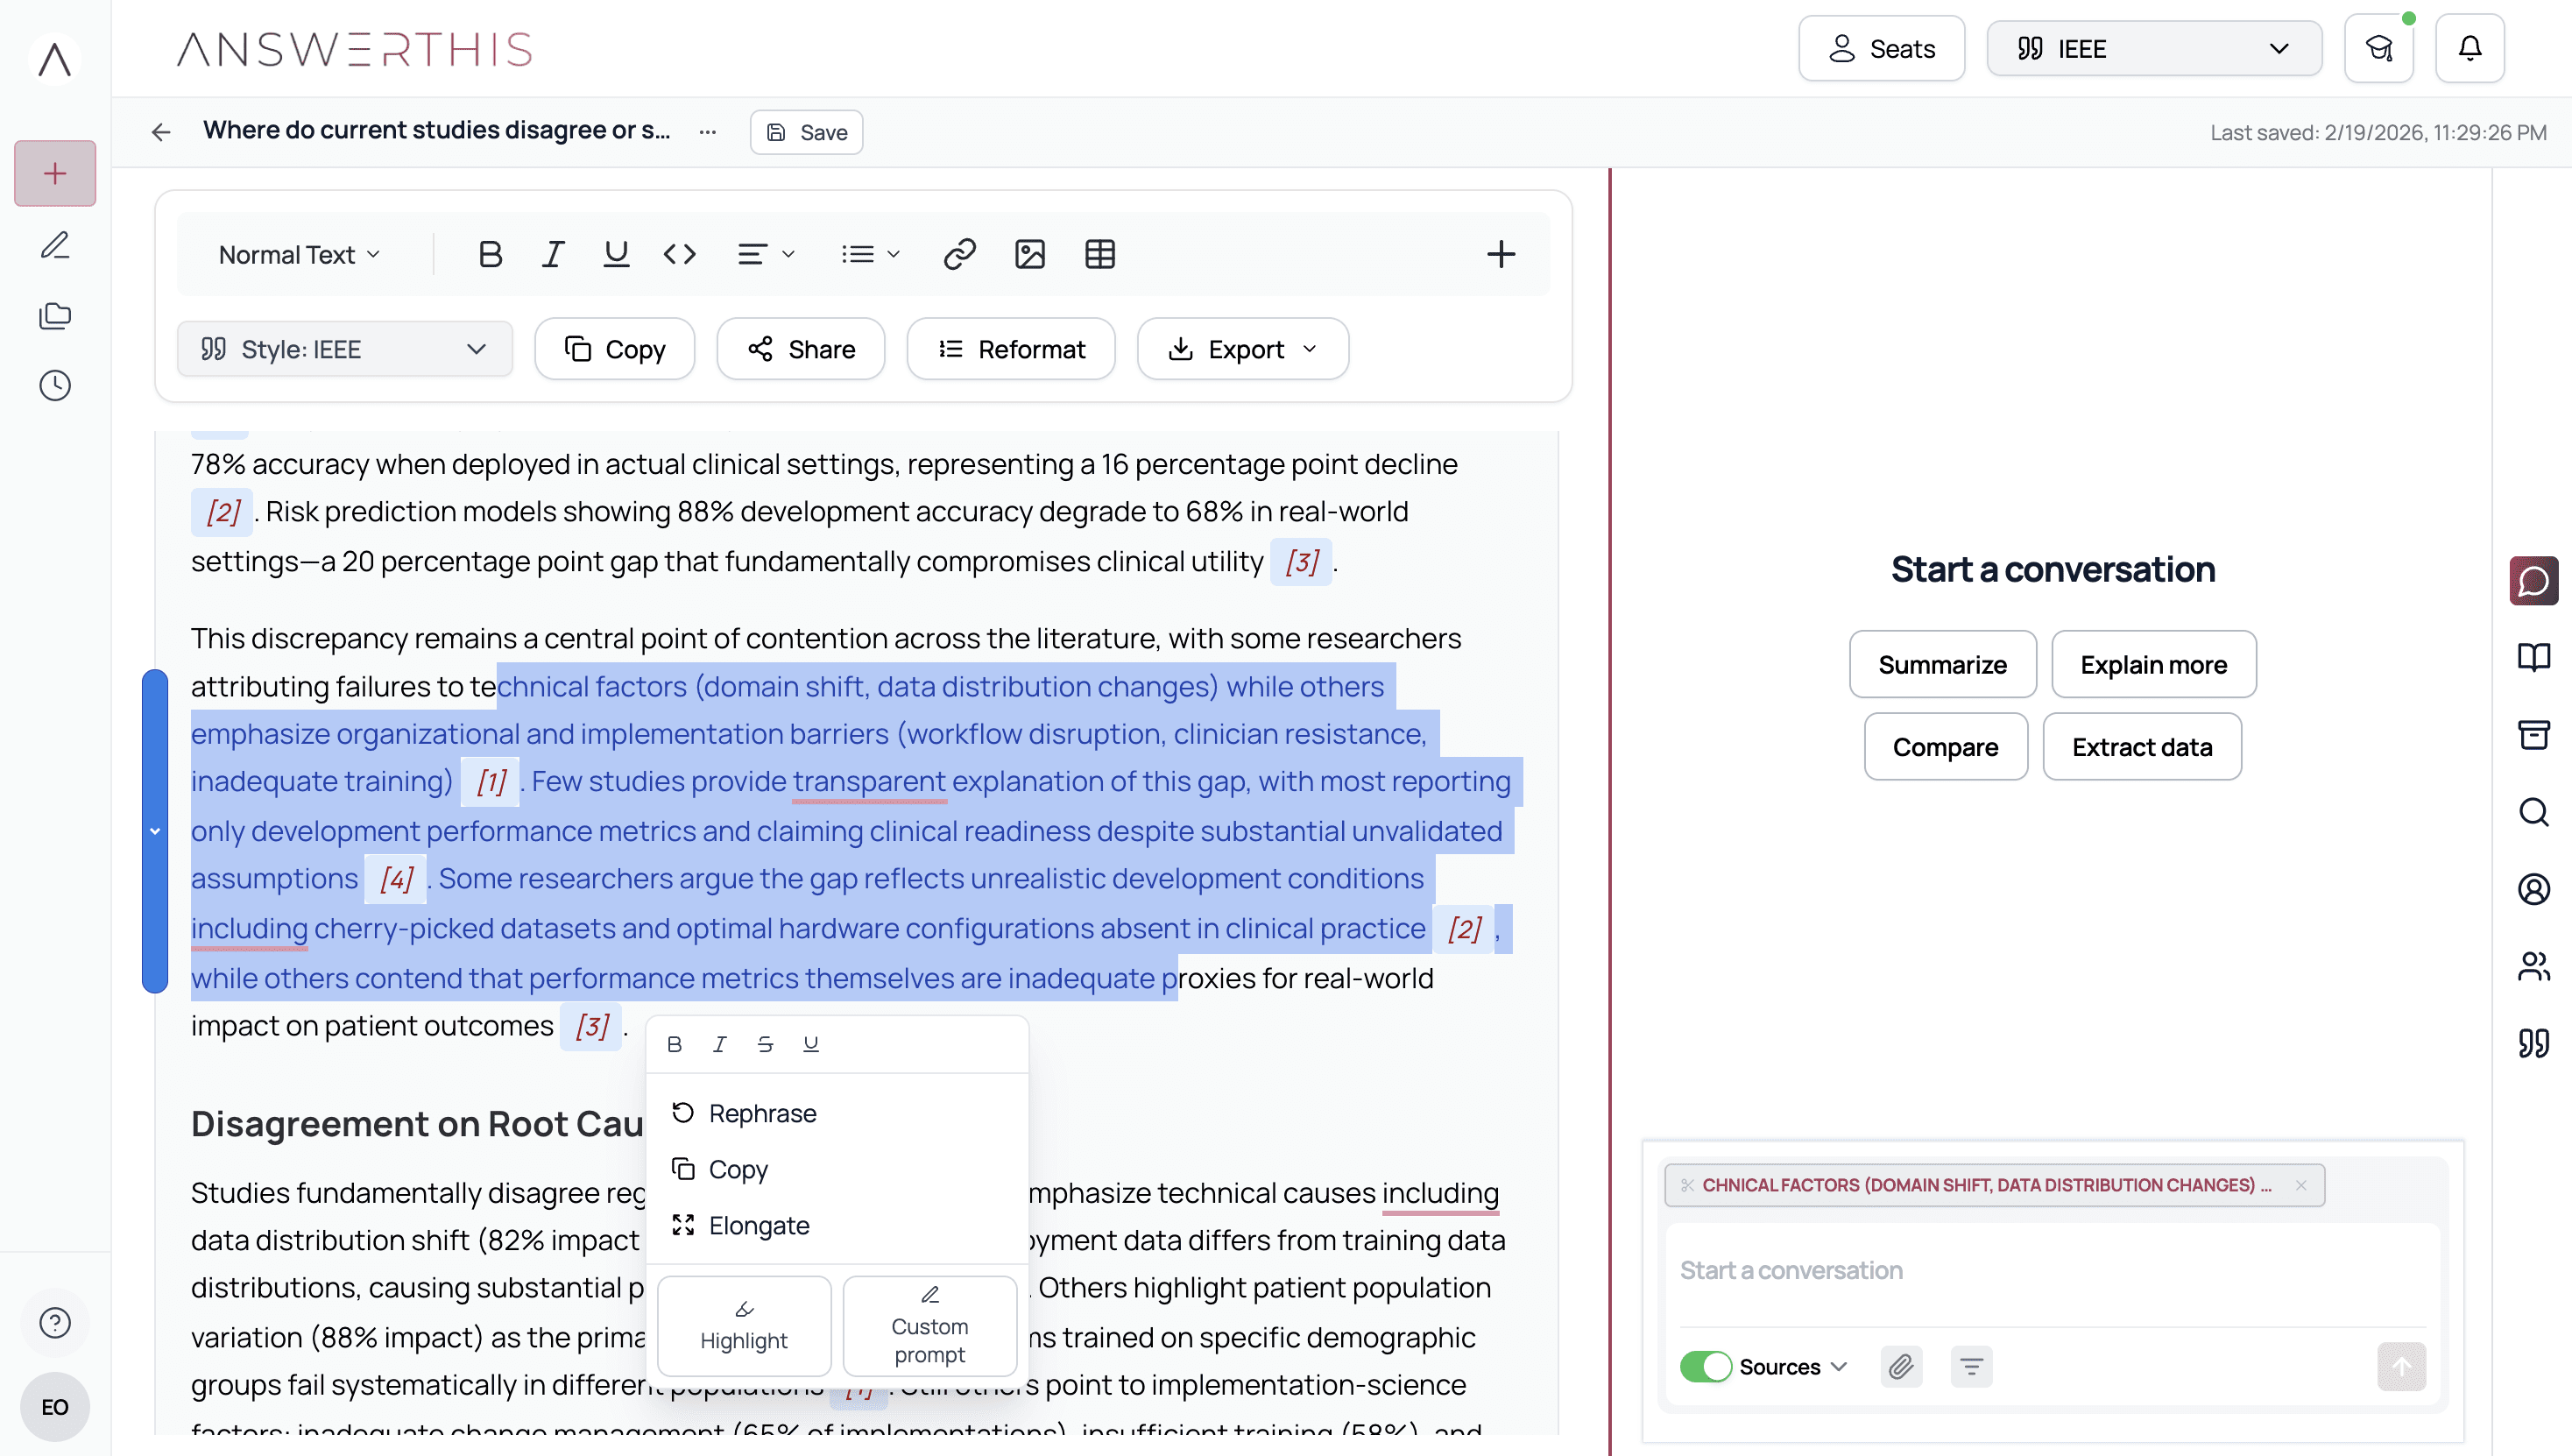Viewport: 2572px width, 1456px height.
Task: Expand the Style: IEEE dropdown
Action: [x=344, y=349]
